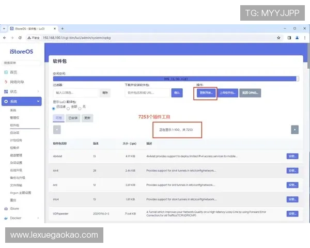Screen dimensions: 310x248
Task: Click the 更新列表 button
Action: click(x=205, y=93)
